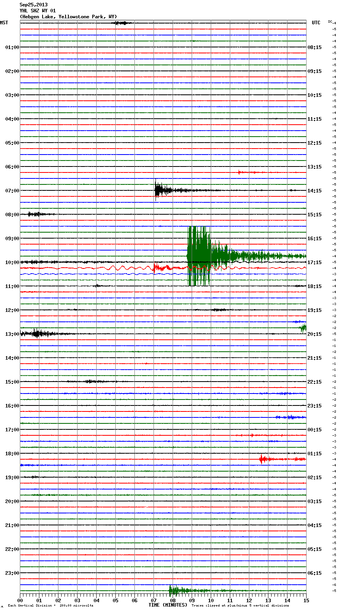Select the 23:00 MST hour label
Screen dimensions: 338x611
pos(12,573)
